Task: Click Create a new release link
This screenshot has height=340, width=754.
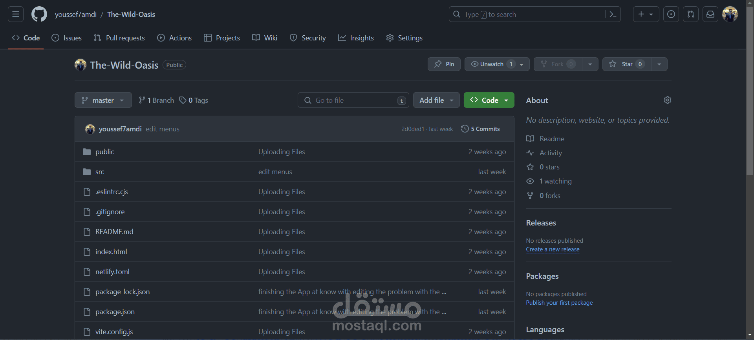Action: click(553, 249)
